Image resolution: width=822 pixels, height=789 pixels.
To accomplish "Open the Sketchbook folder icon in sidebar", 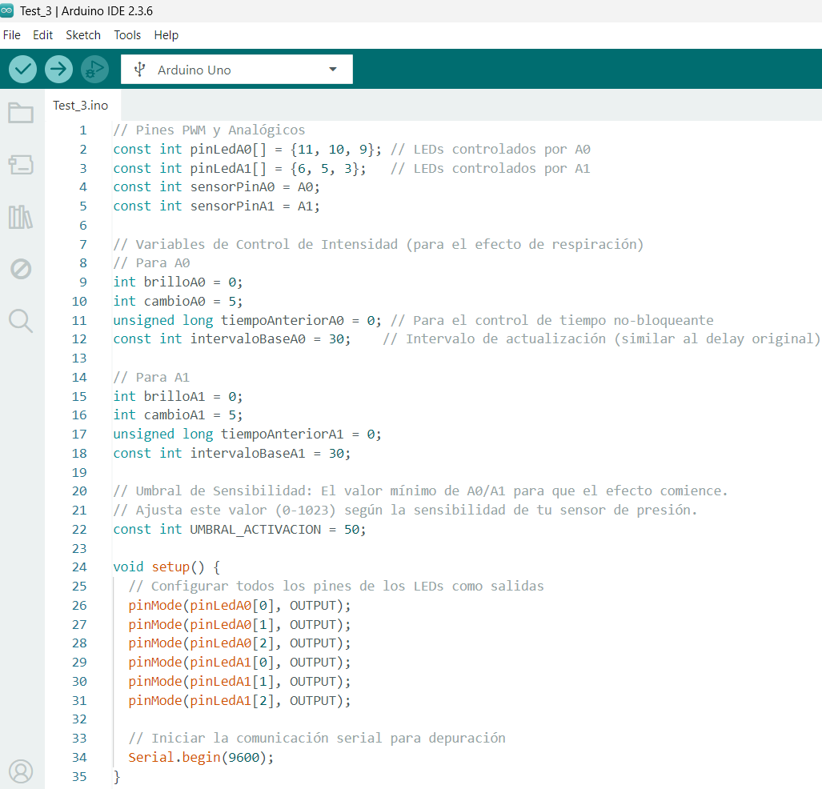I will coord(21,113).
